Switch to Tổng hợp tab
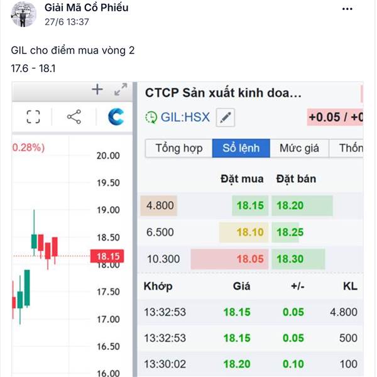The height and width of the screenshot is (377, 377). tap(179, 148)
